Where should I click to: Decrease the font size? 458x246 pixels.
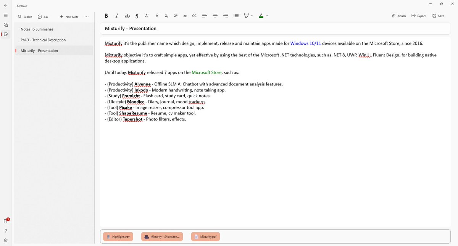(157, 16)
